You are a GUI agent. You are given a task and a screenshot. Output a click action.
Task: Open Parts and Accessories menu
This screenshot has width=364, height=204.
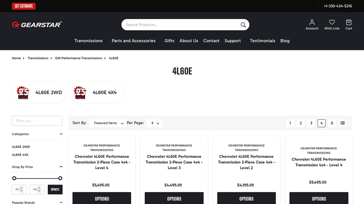(x=133, y=41)
